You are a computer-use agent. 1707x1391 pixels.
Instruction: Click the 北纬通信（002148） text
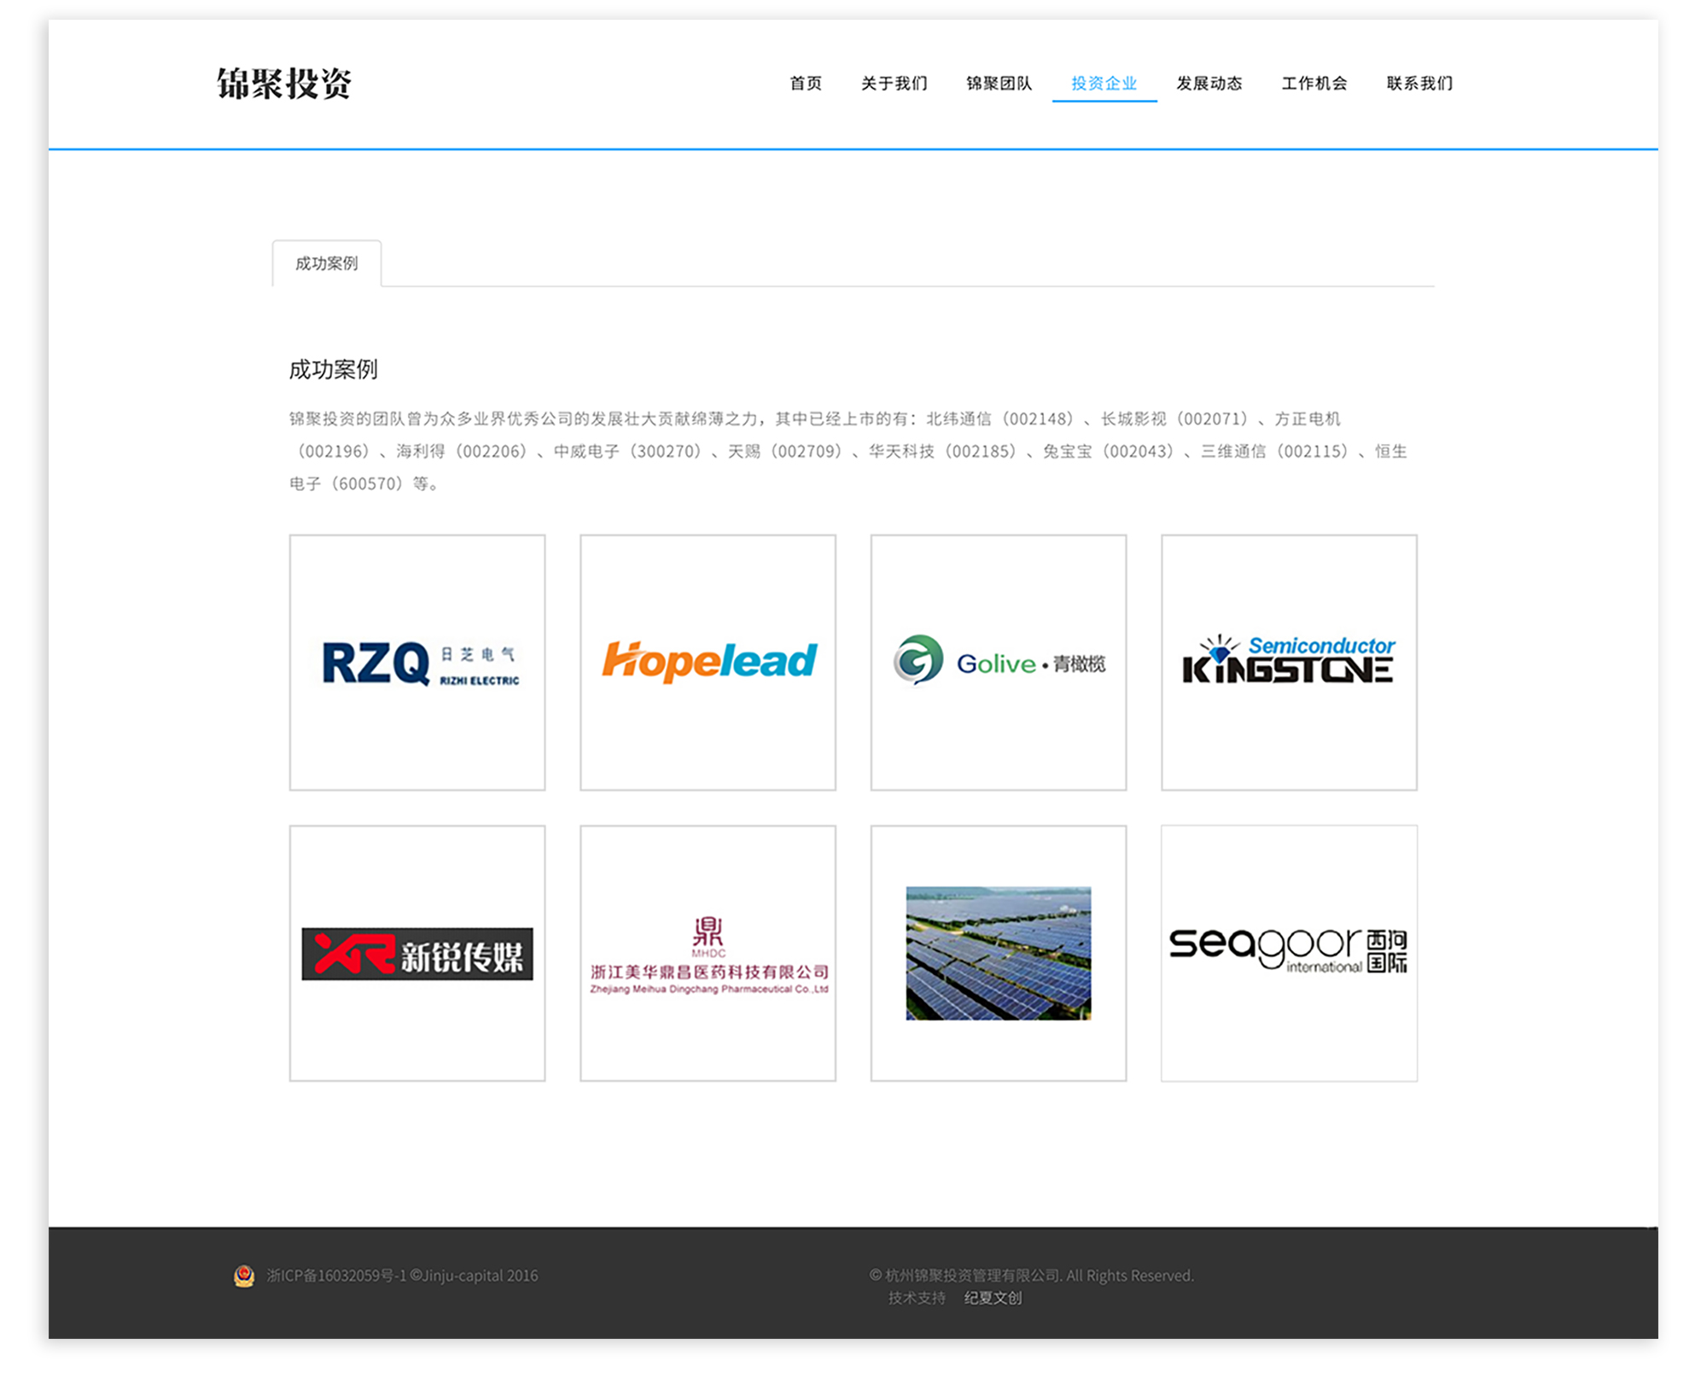click(1000, 418)
